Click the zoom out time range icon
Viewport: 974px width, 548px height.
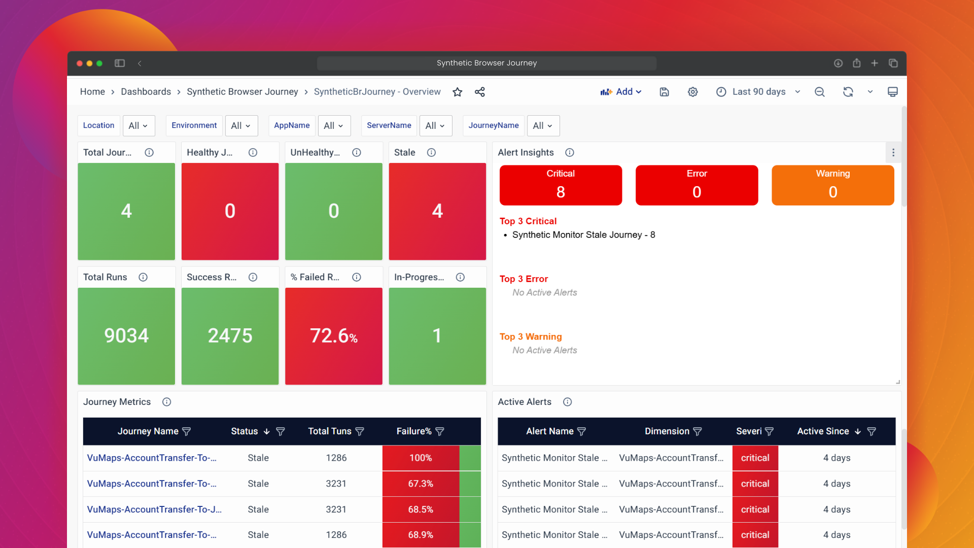(819, 92)
